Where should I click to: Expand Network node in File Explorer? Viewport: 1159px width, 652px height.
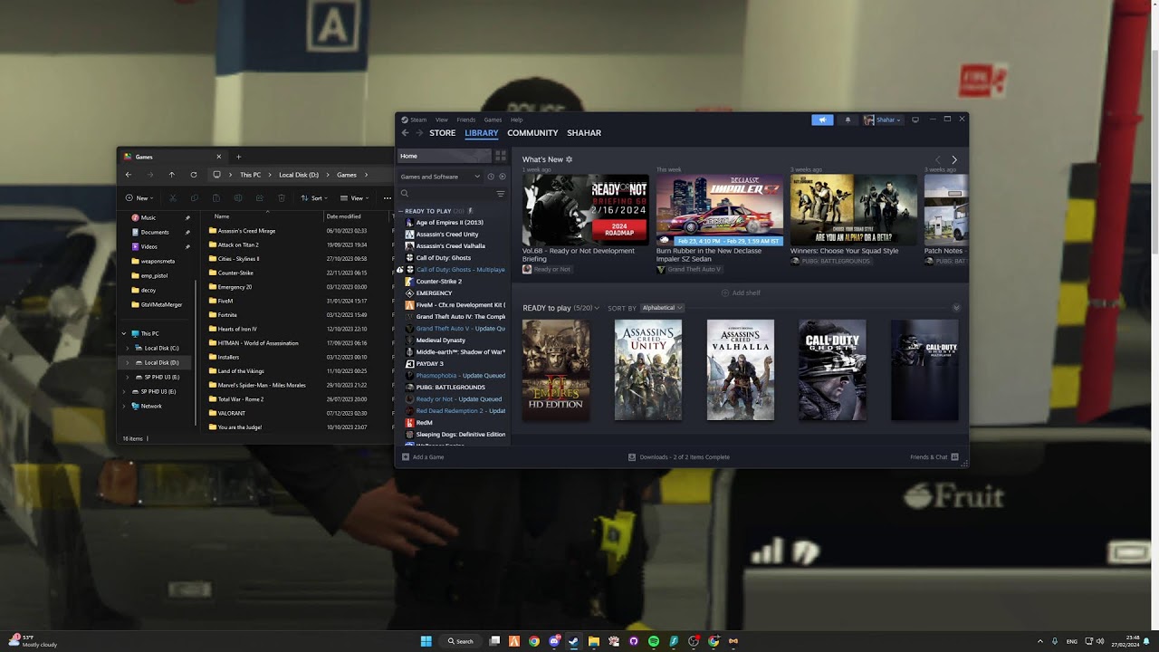124,407
